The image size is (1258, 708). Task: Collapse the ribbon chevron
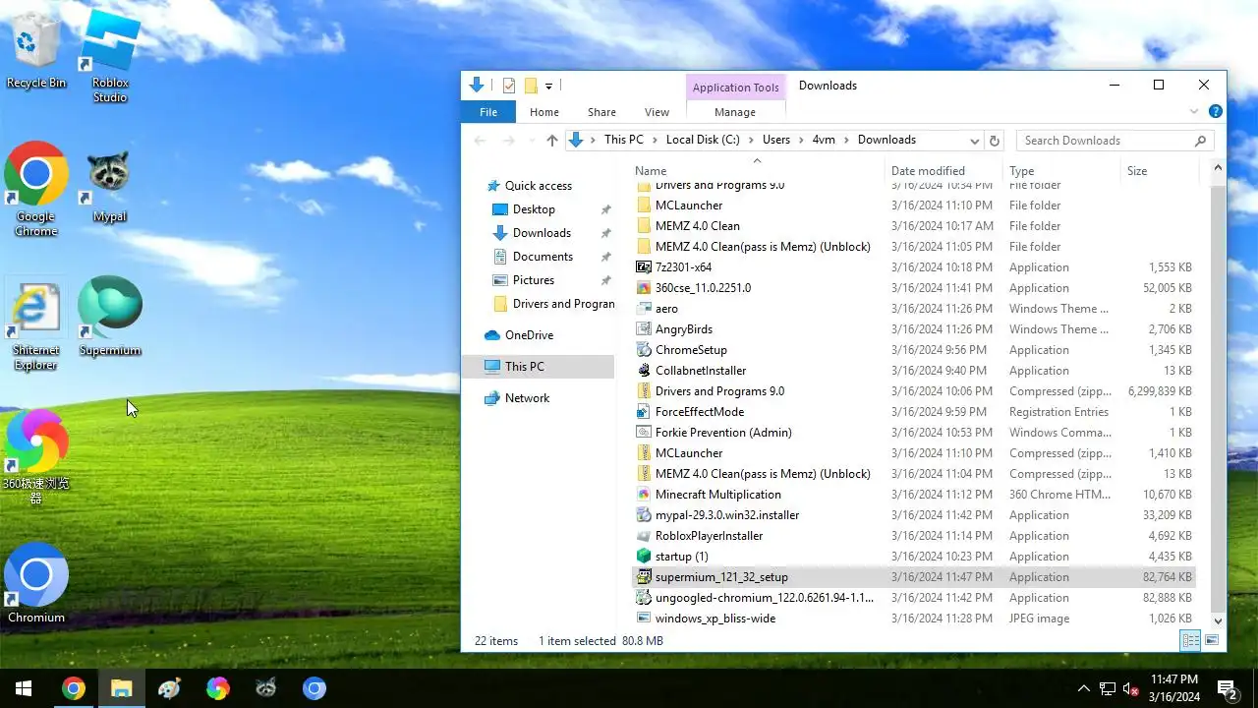pyautogui.click(x=1194, y=112)
